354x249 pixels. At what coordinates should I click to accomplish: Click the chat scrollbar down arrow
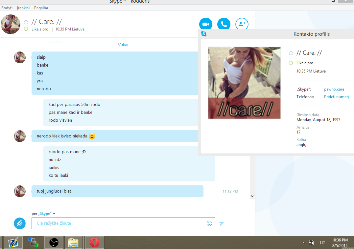pyautogui.click(x=252, y=196)
